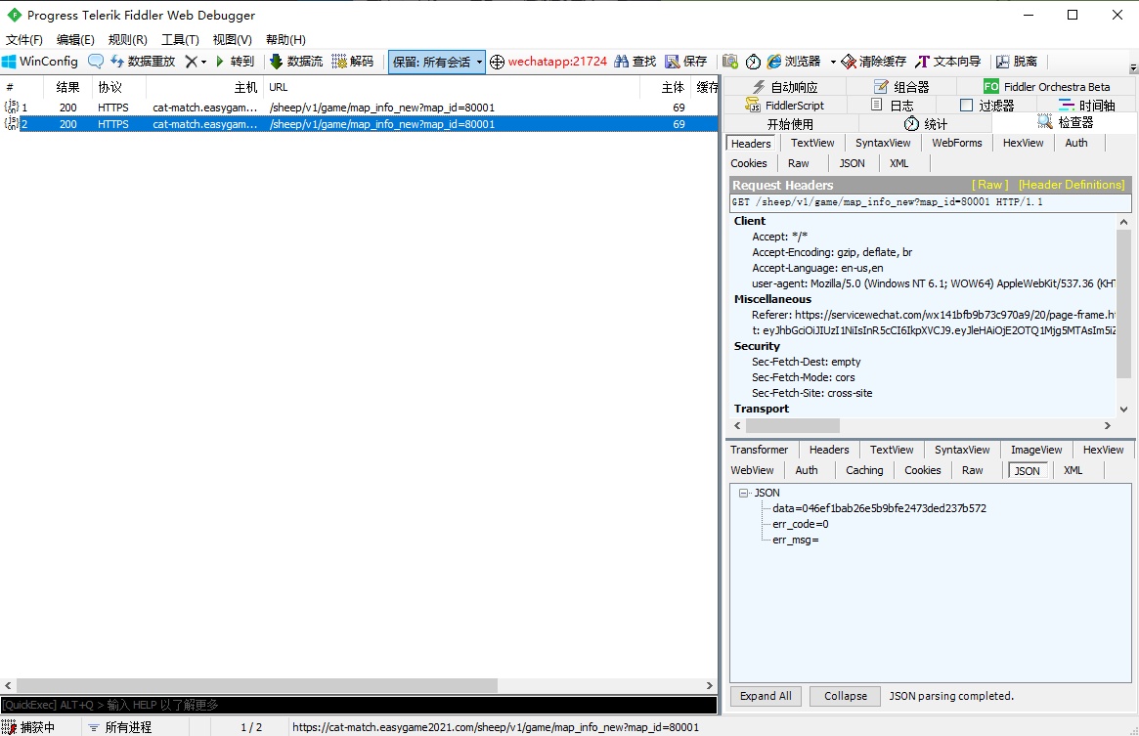Image resolution: width=1139 pixels, height=736 pixels.
Task: Sort sessions by 主机 column header
Action: pyautogui.click(x=204, y=87)
